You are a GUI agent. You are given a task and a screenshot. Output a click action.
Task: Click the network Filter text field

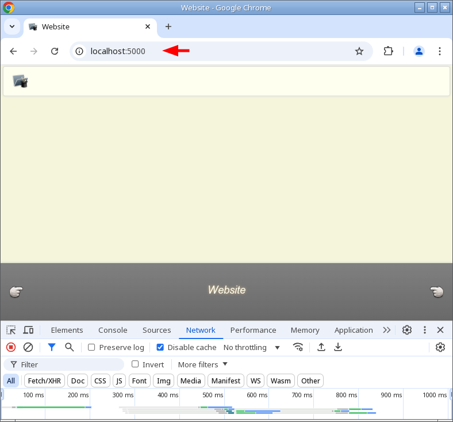(64, 364)
